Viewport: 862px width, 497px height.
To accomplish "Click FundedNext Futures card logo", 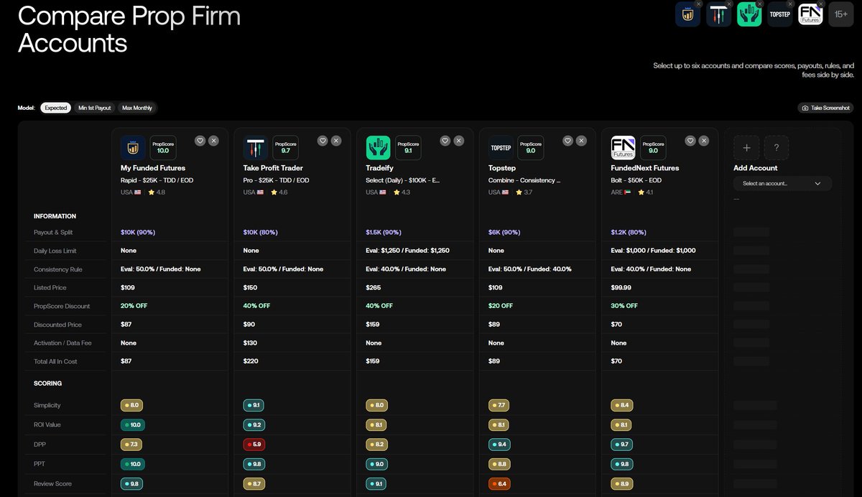I will (623, 148).
